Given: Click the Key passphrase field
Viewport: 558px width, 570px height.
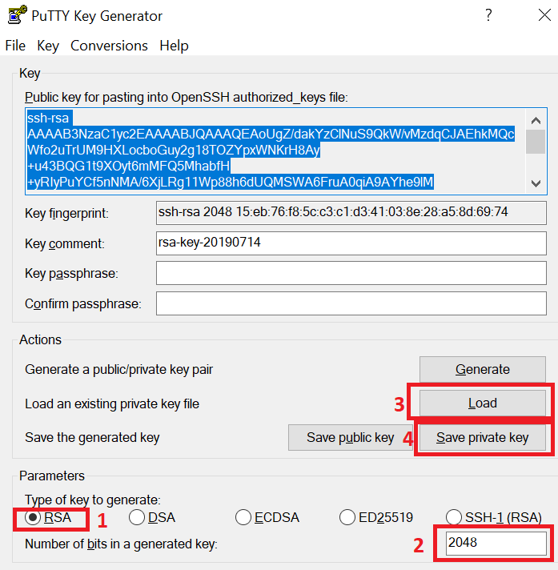Looking at the screenshot, I should (351, 273).
